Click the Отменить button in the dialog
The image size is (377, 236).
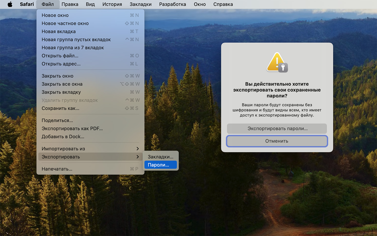tap(277, 141)
